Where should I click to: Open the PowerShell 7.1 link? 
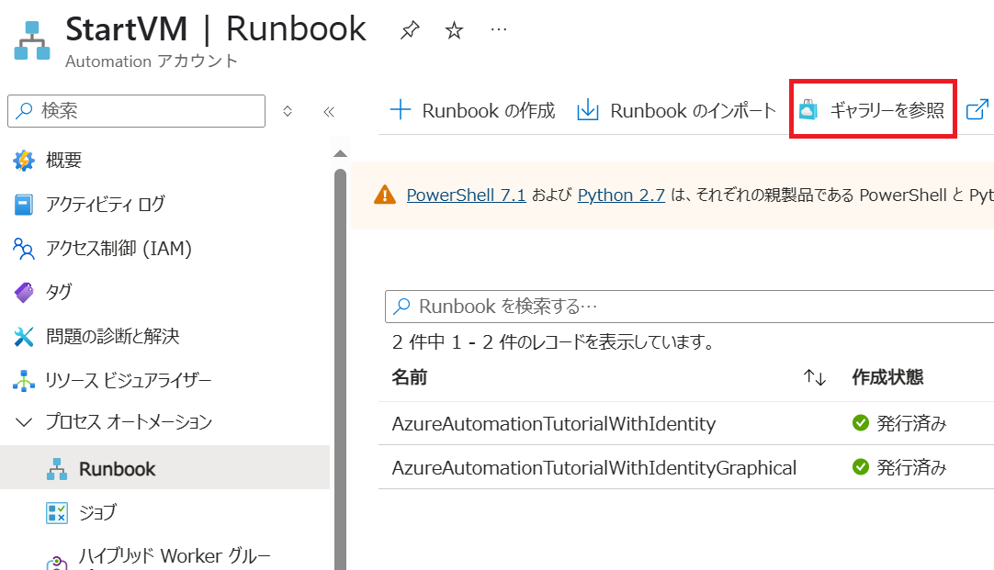tap(466, 196)
